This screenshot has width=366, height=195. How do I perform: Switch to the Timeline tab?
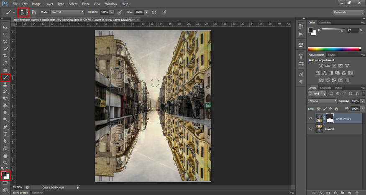point(37,192)
